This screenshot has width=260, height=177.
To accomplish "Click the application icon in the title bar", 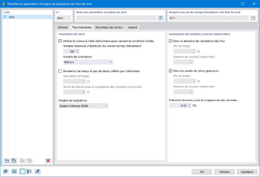I will 4,4.
